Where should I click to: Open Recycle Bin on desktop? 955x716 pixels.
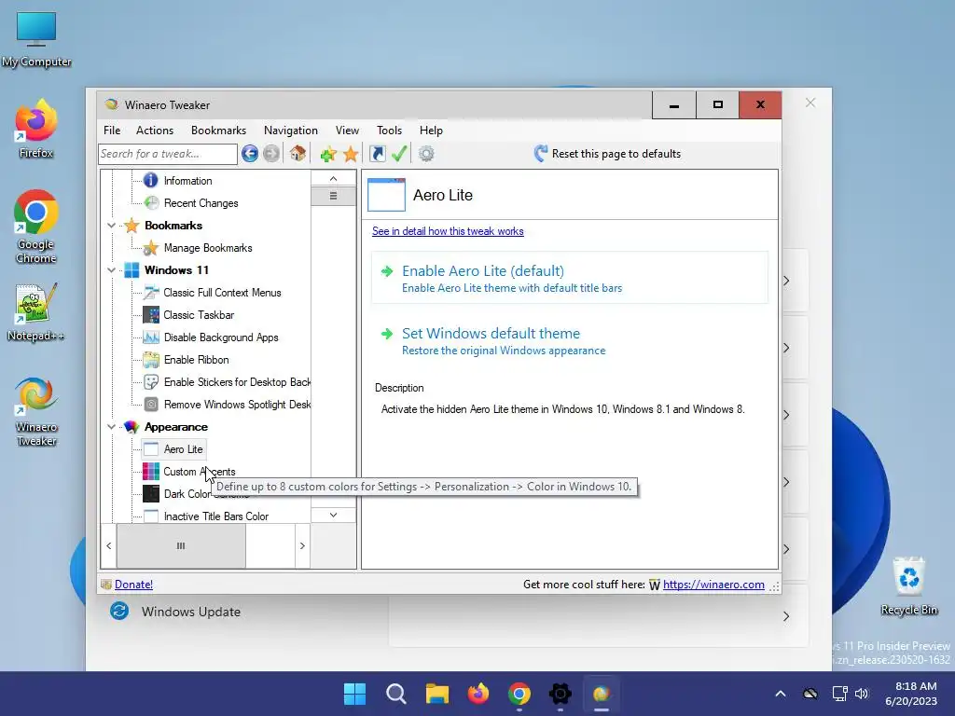coord(909,585)
